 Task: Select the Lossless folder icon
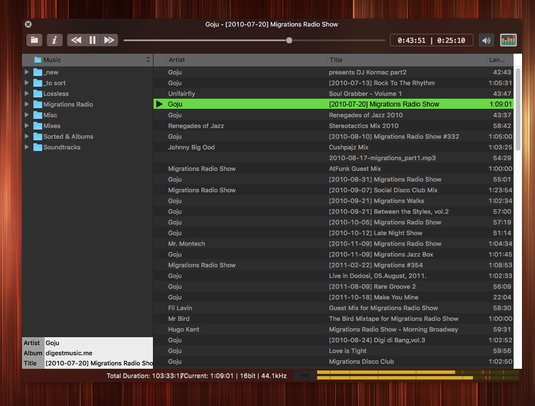(38, 94)
